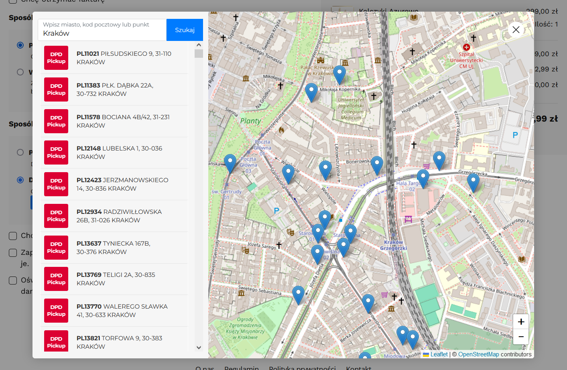Click map marker on Librowszczyzna street
Screen dimensions: 567x370
tap(325, 170)
